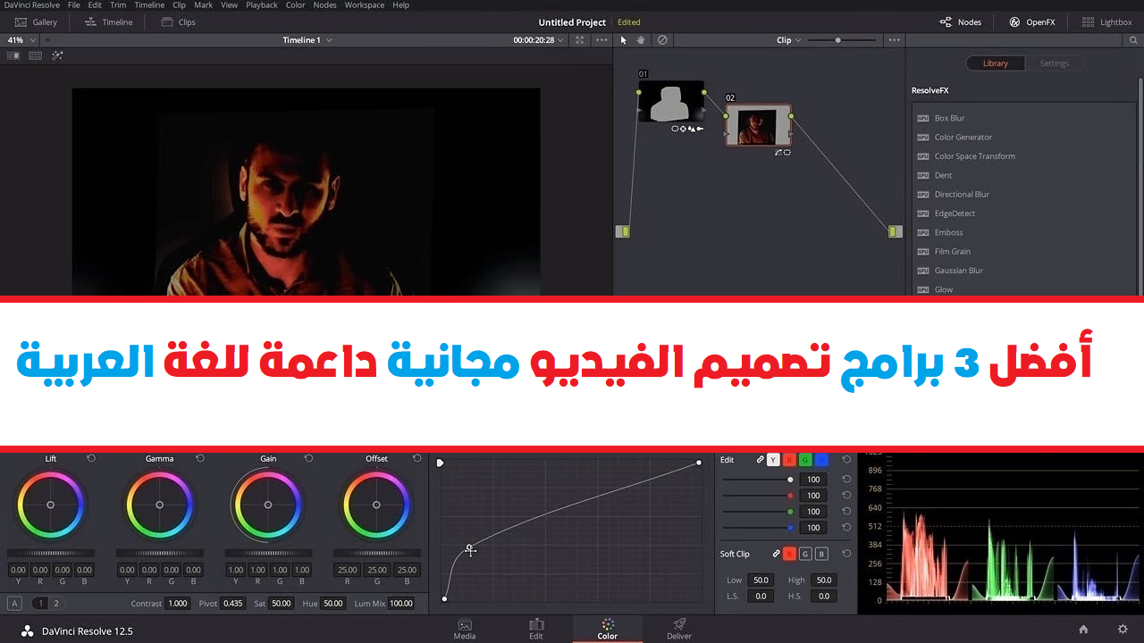1144x643 pixels.
Task: Open the Nodes editor panel
Action: [960, 22]
